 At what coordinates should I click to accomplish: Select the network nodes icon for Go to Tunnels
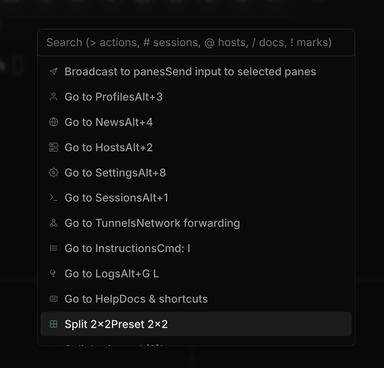53,223
